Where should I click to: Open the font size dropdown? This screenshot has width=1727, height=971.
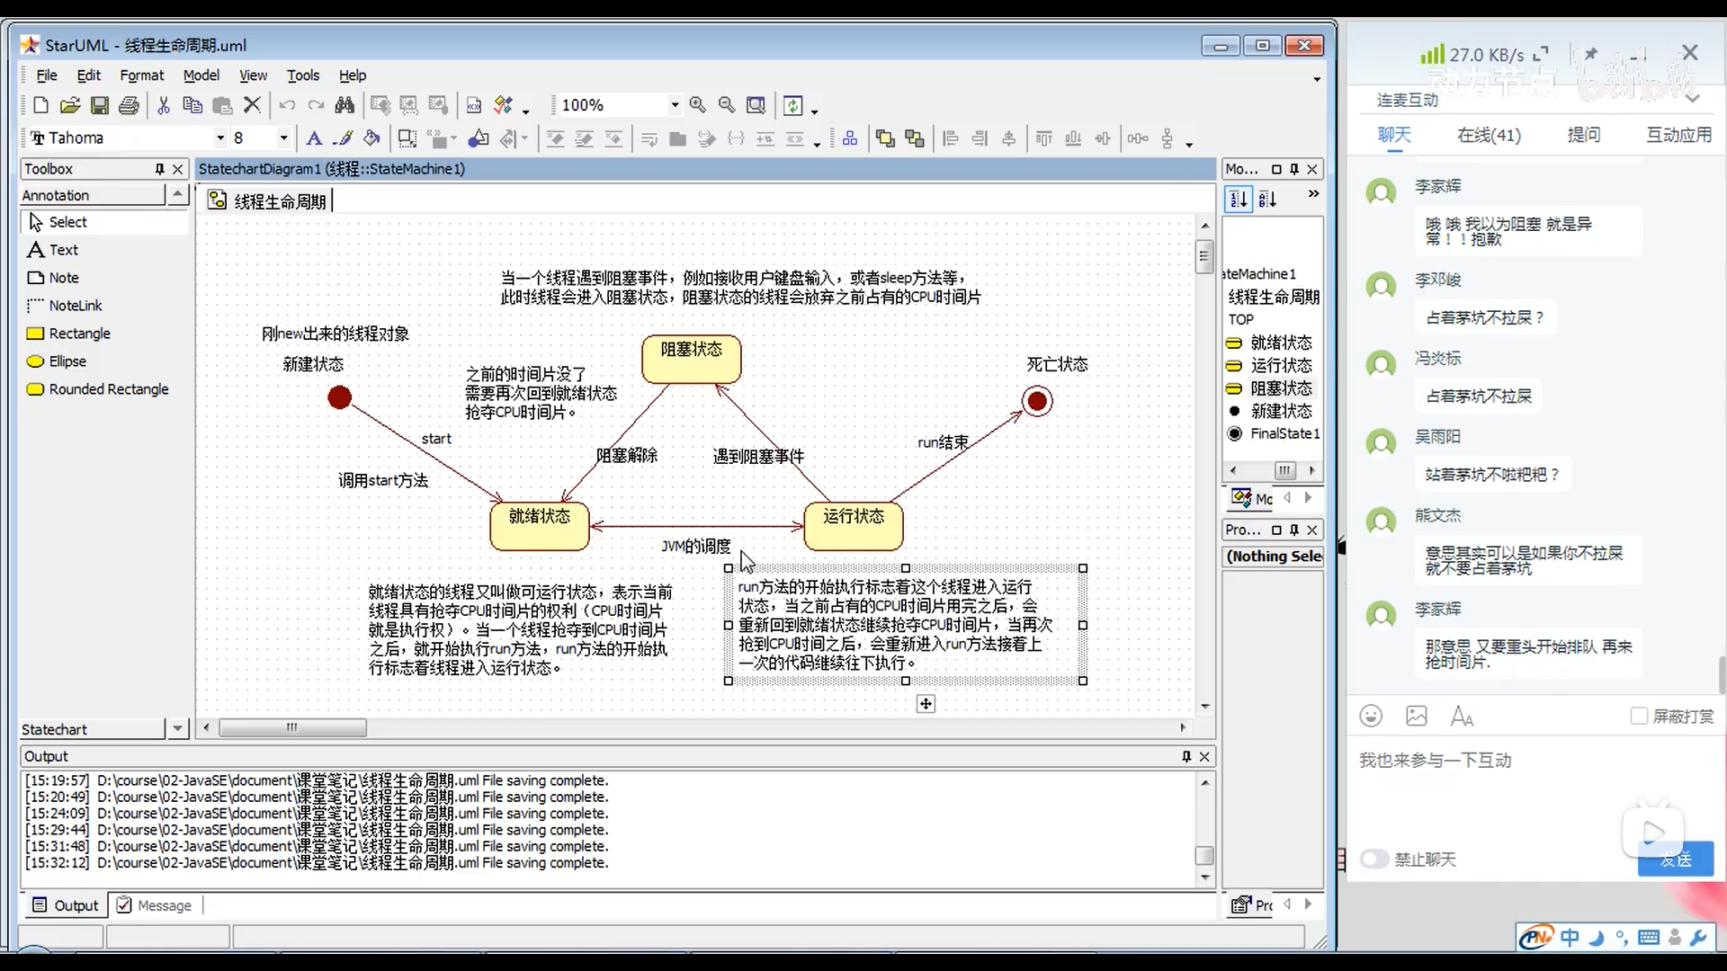pyautogui.click(x=283, y=138)
